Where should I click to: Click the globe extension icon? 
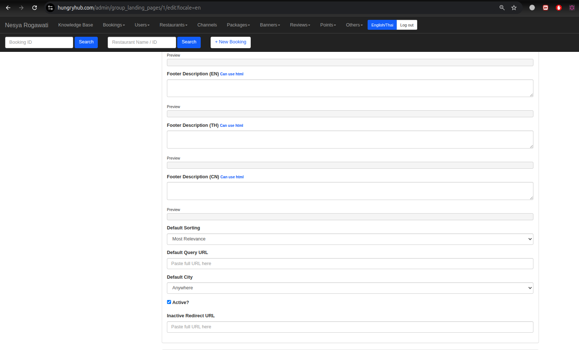532,8
